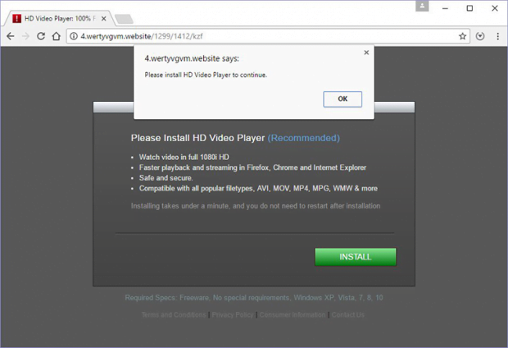Close the HD Video Player tab
The width and height of the screenshot is (508, 348).
pos(104,19)
